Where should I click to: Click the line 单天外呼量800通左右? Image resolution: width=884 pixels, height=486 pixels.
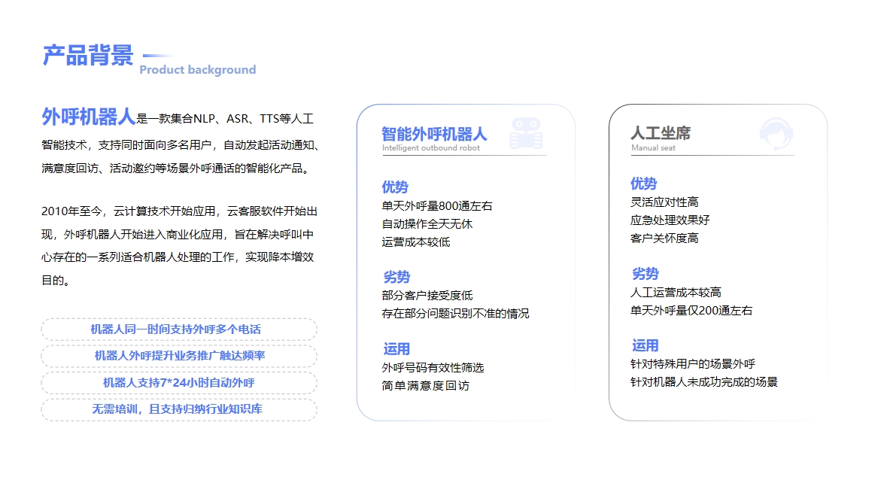pyautogui.click(x=437, y=206)
